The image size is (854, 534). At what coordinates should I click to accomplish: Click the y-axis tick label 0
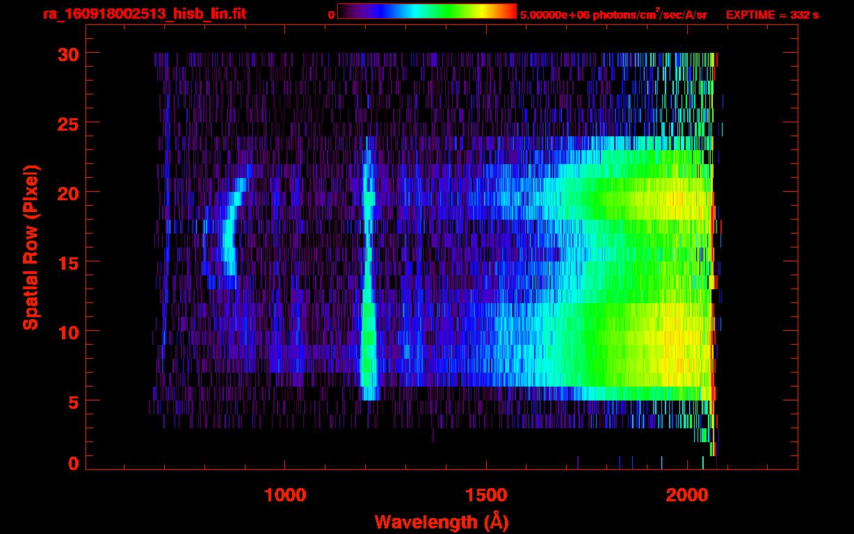(72, 463)
